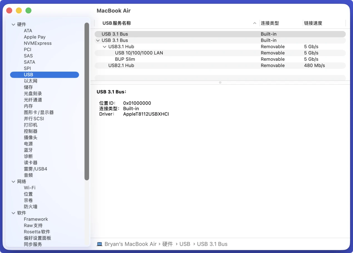Open 同步服务 in the sidebar

tap(33, 244)
